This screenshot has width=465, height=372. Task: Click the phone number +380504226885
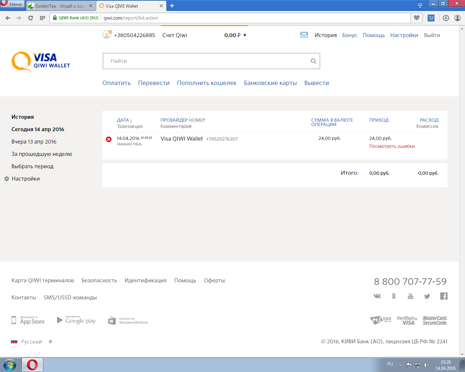click(x=134, y=35)
